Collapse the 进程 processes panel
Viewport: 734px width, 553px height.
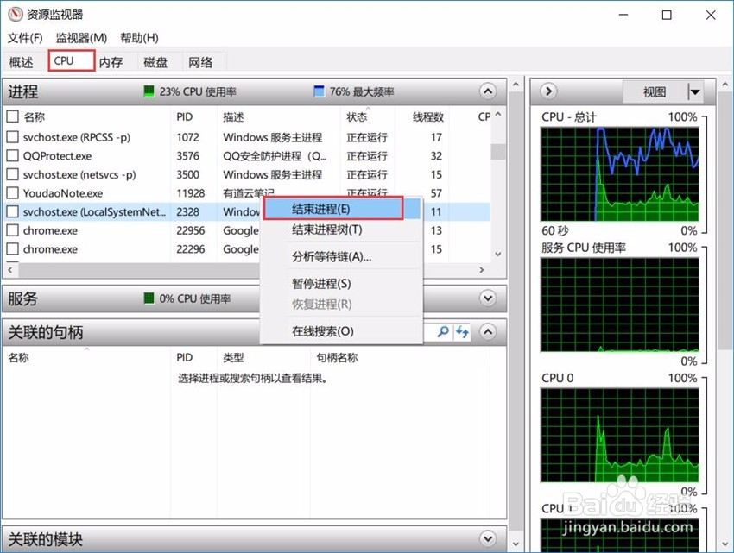(487, 91)
